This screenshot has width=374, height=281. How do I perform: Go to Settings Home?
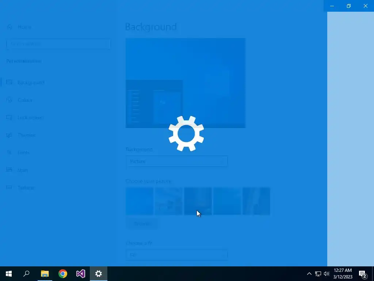[19, 27]
